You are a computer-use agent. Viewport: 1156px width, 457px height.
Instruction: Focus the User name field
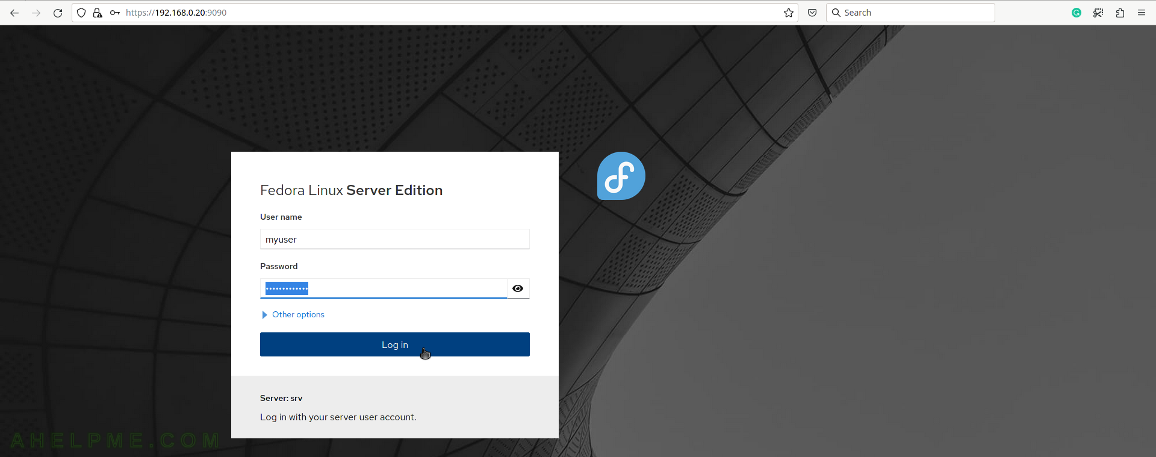tap(395, 239)
